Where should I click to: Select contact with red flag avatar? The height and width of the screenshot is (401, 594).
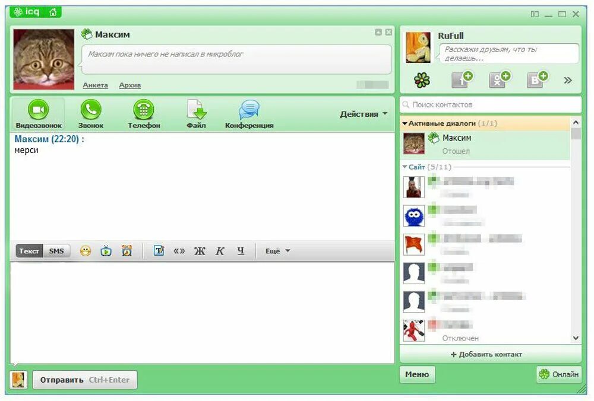coord(485,244)
